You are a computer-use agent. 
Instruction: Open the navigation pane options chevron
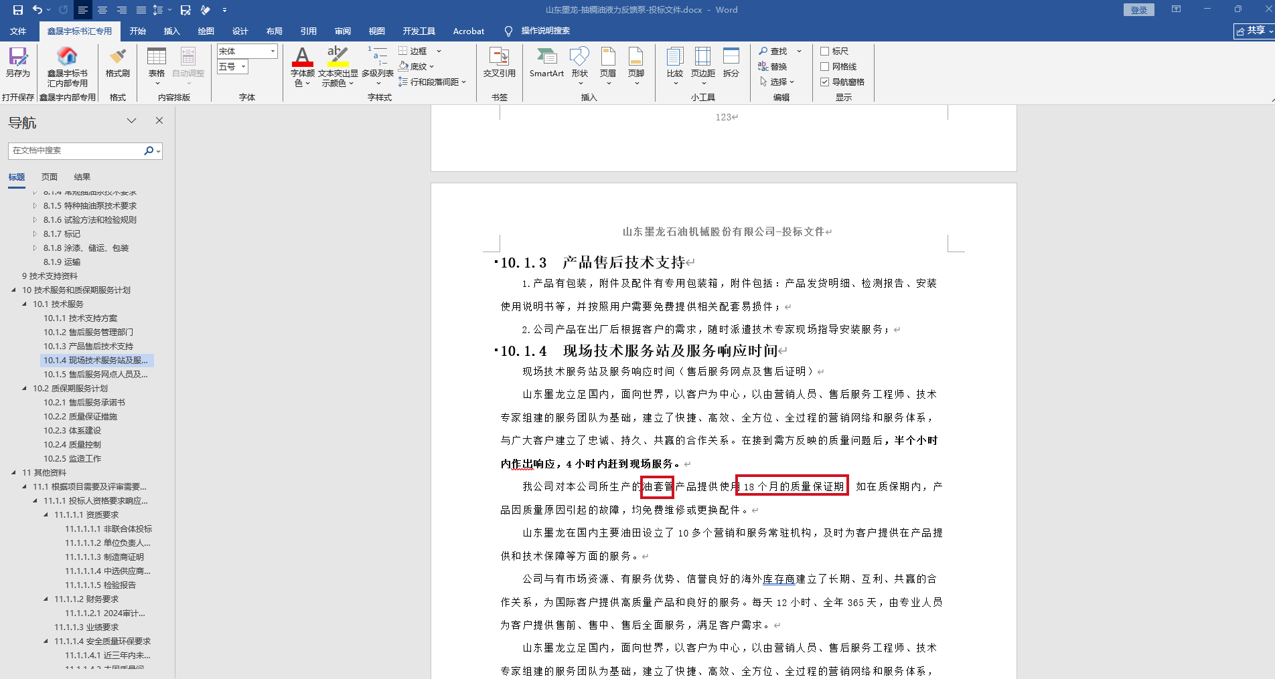[132, 120]
